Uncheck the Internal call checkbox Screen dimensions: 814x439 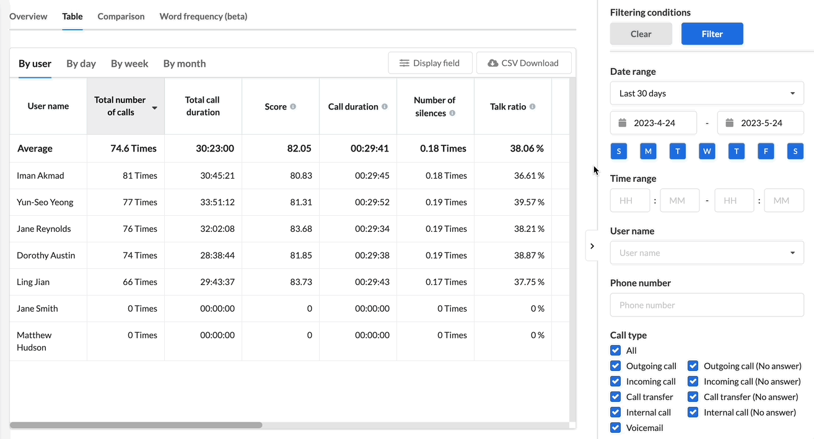(615, 412)
